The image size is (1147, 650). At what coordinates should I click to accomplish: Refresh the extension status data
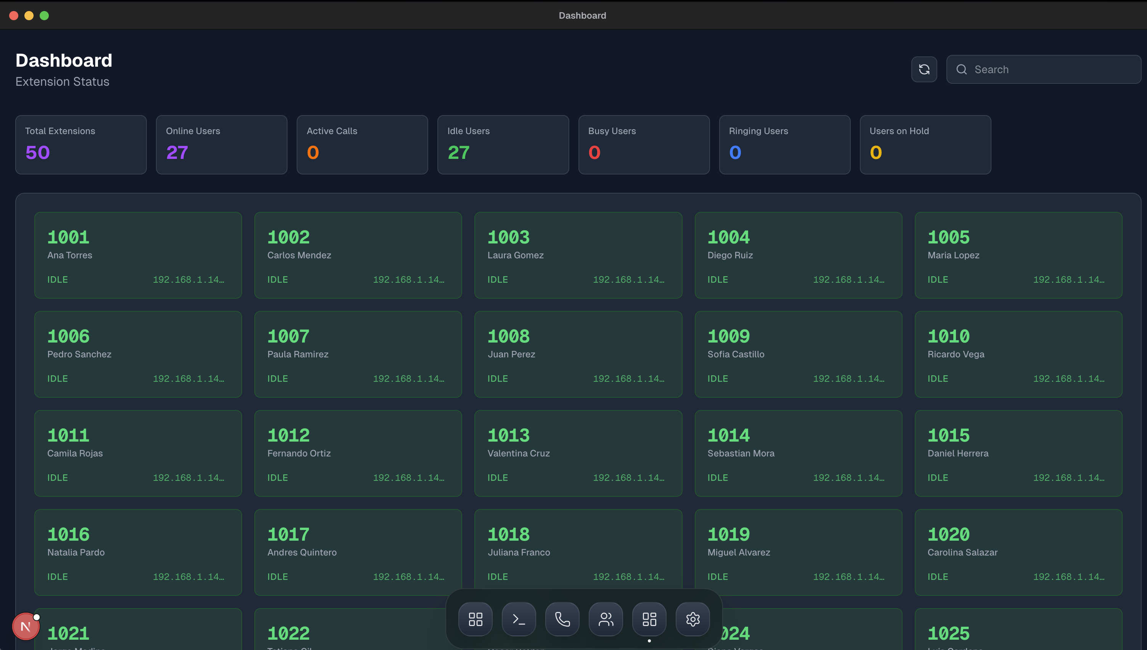click(x=924, y=69)
